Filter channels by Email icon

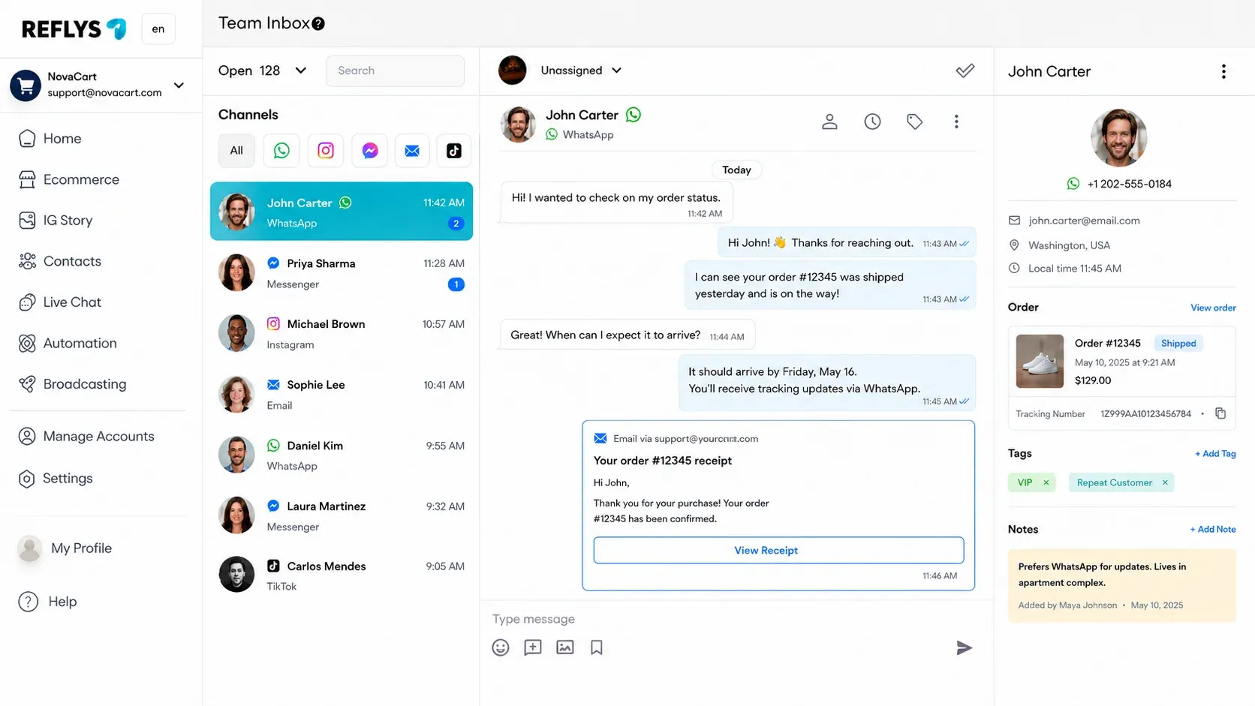[412, 151]
